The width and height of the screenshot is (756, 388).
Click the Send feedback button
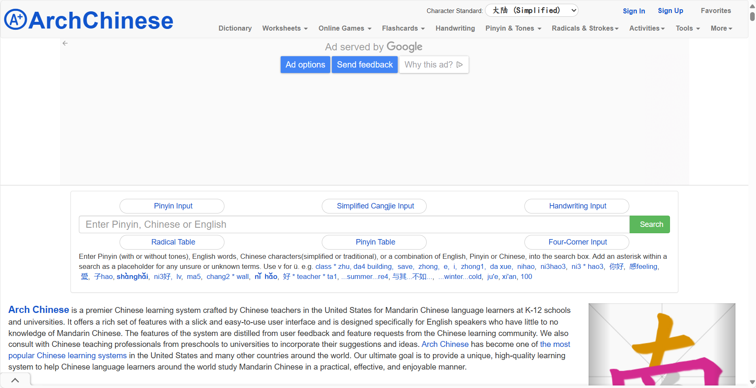pyautogui.click(x=365, y=65)
